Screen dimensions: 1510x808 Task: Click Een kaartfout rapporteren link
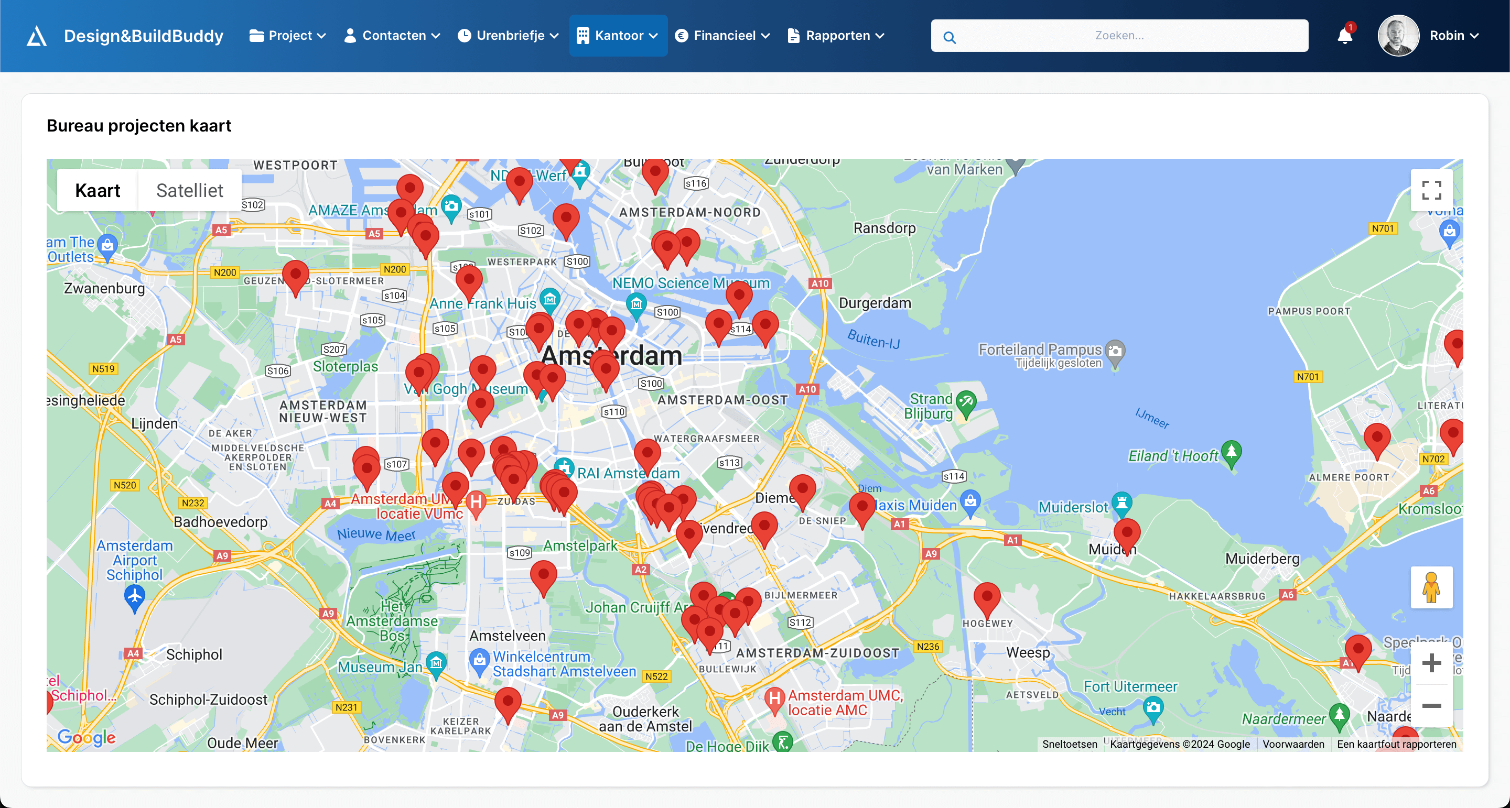coord(1396,744)
